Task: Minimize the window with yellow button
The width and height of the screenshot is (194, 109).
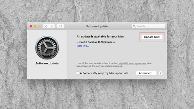Action: pyautogui.click(x=35, y=26)
